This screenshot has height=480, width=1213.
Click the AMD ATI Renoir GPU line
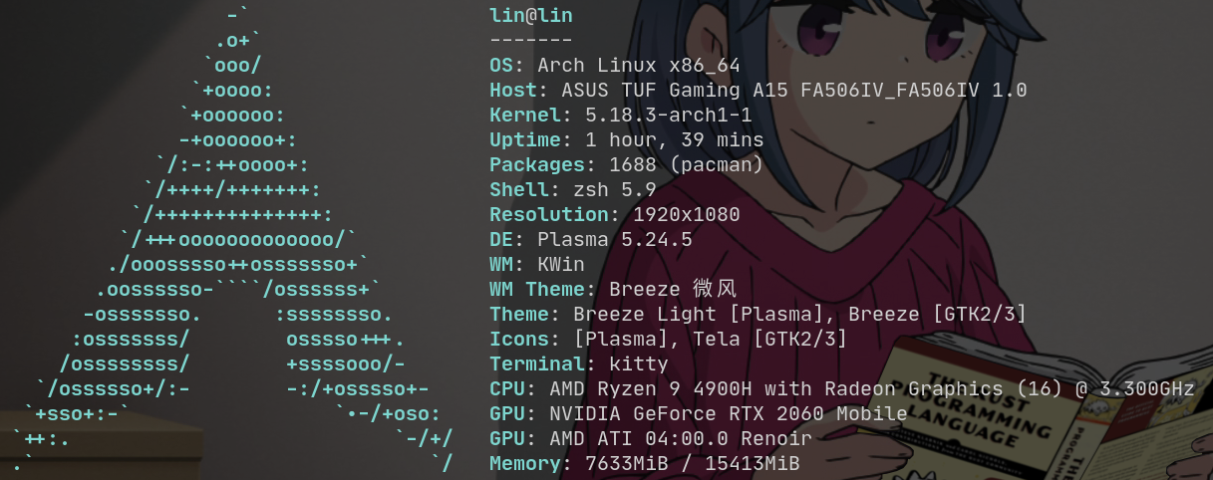click(x=650, y=439)
